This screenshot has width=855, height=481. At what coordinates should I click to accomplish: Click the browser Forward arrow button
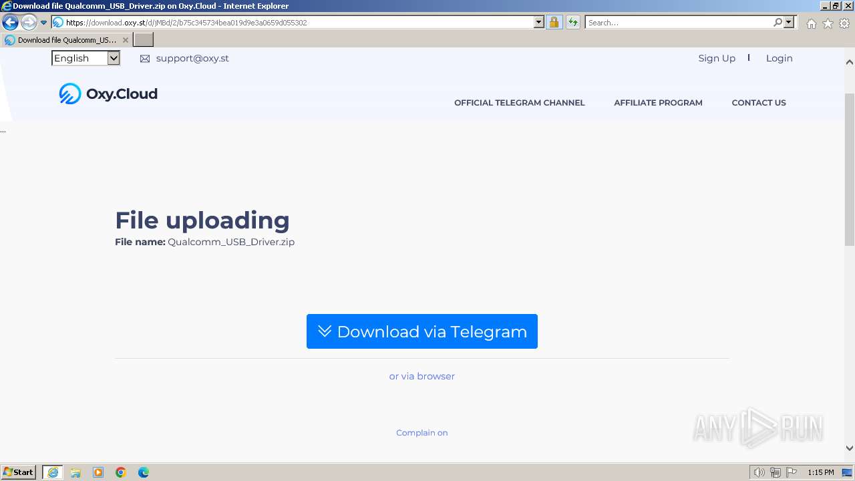point(29,23)
